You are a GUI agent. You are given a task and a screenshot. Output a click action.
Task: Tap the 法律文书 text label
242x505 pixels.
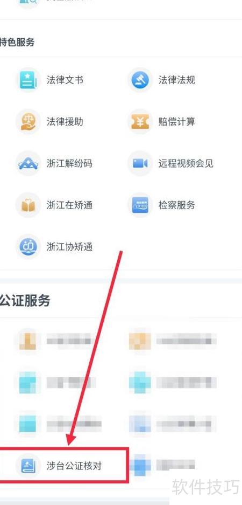pos(65,80)
